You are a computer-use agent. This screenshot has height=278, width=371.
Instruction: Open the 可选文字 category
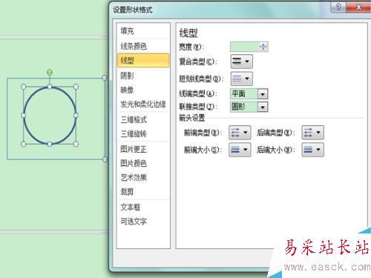[x=143, y=222]
